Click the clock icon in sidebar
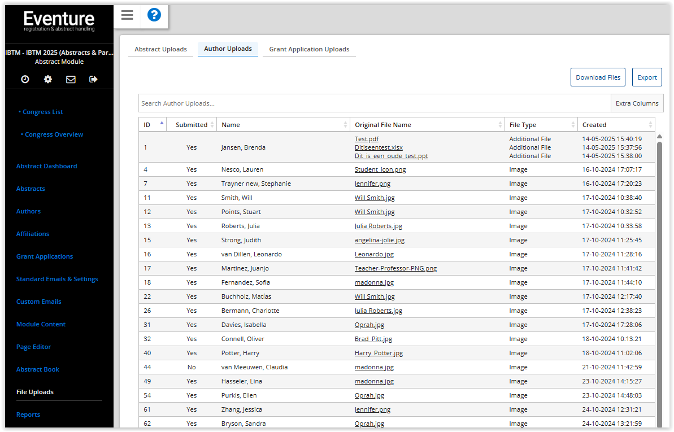This screenshot has width=674, height=432. pyautogui.click(x=25, y=79)
